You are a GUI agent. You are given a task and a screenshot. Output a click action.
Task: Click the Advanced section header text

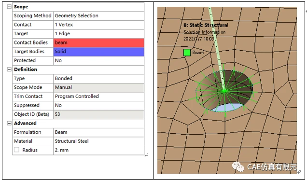point(25,123)
